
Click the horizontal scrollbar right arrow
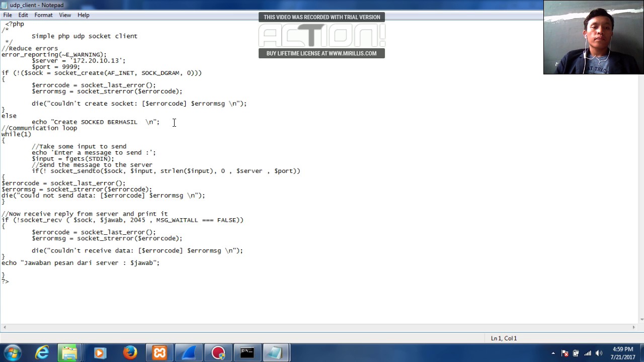tap(633, 327)
